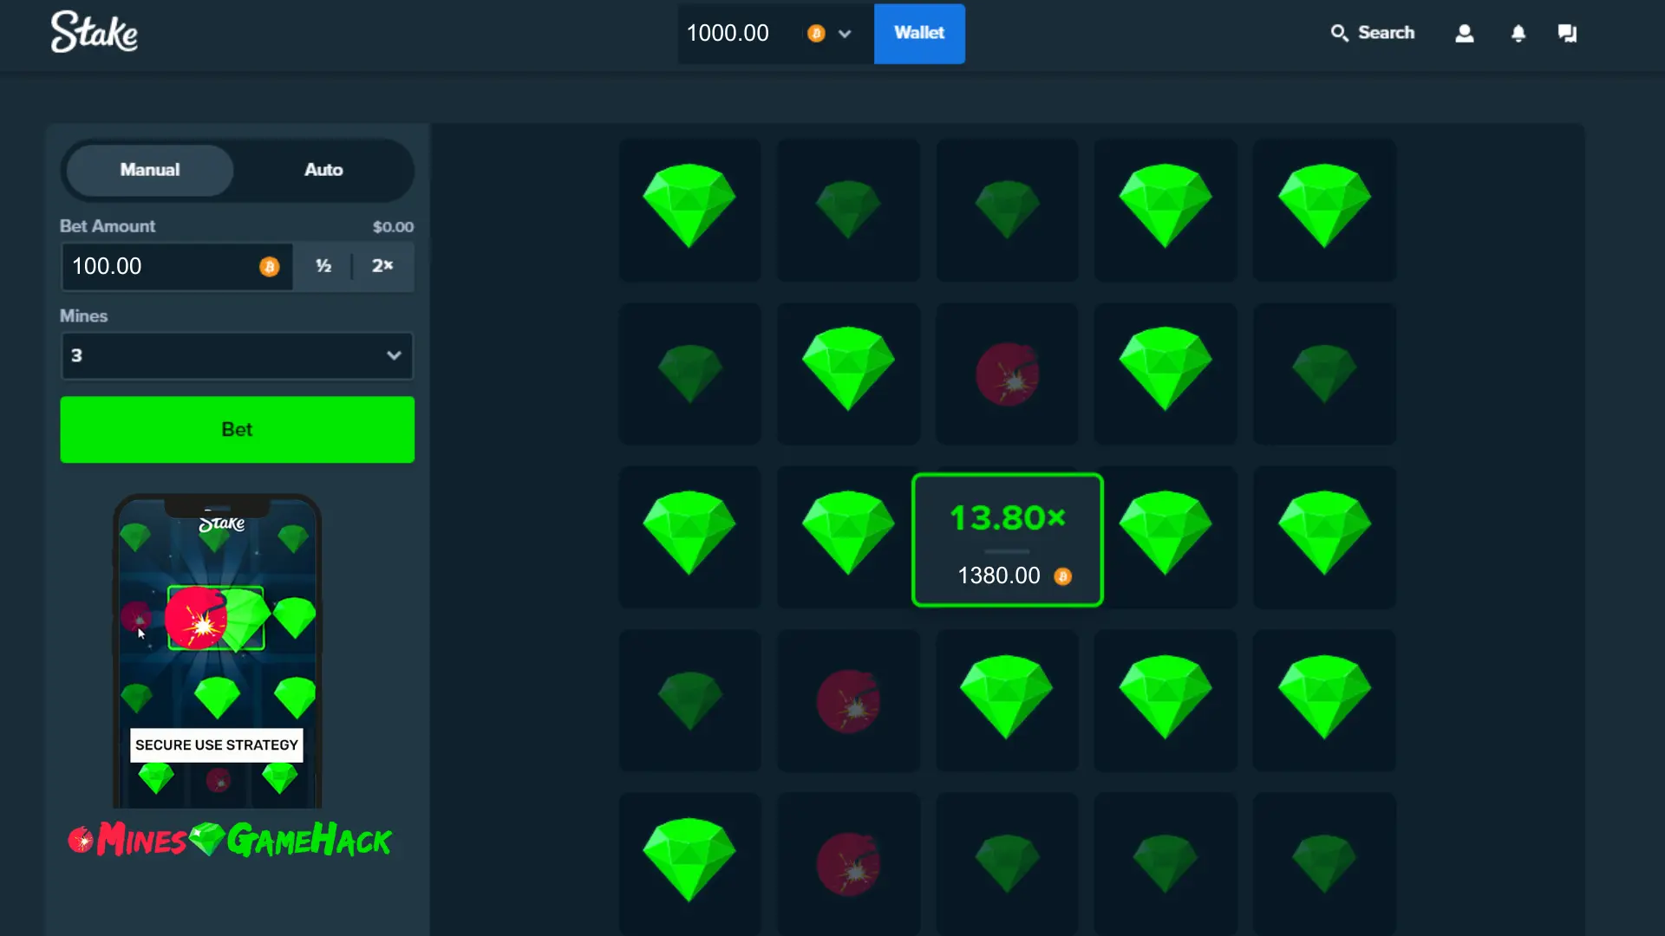Halve the bet with ½ button
This screenshot has width=1665, height=936.
pyautogui.click(x=323, y=266)
